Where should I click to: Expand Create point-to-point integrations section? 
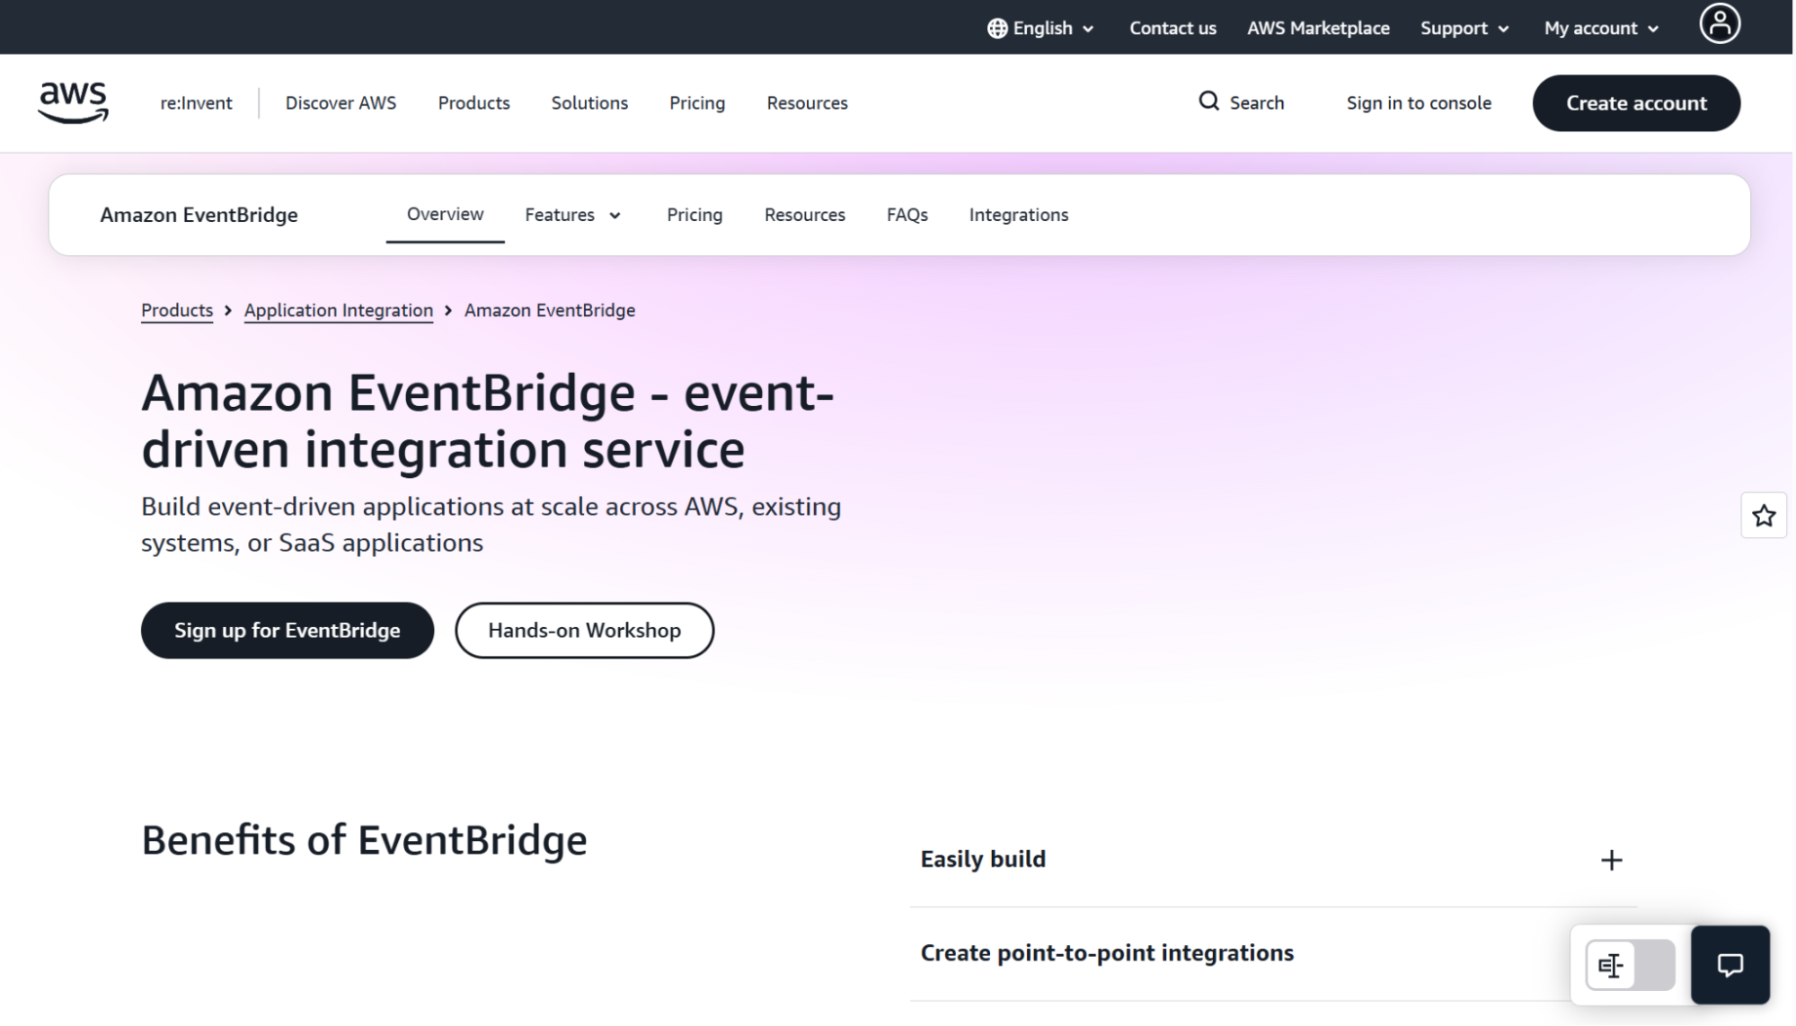click(x=1273, y=953)
